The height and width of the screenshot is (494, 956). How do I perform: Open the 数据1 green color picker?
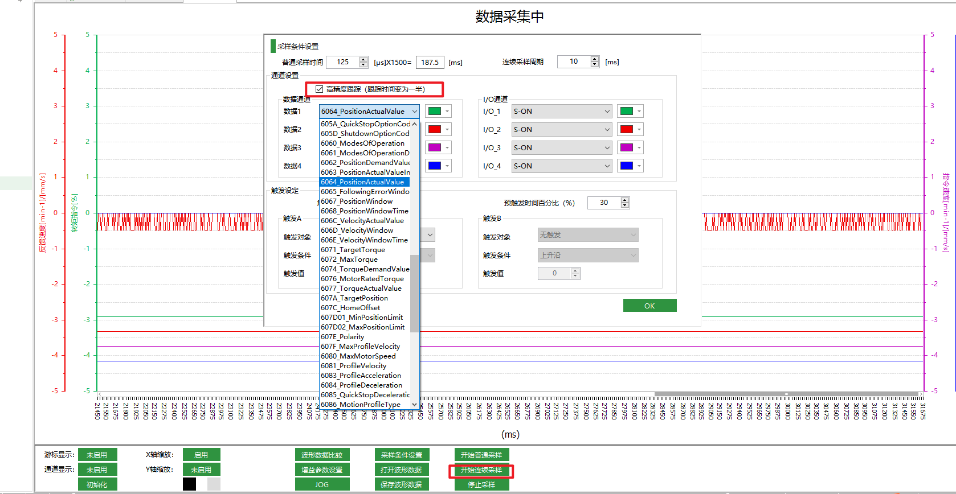tap(438, 112)
